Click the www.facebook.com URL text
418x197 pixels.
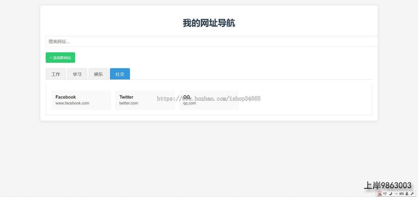click(72, 103)
